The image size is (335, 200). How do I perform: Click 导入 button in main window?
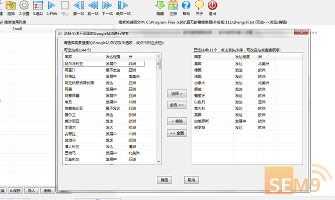tap(31, 190)
